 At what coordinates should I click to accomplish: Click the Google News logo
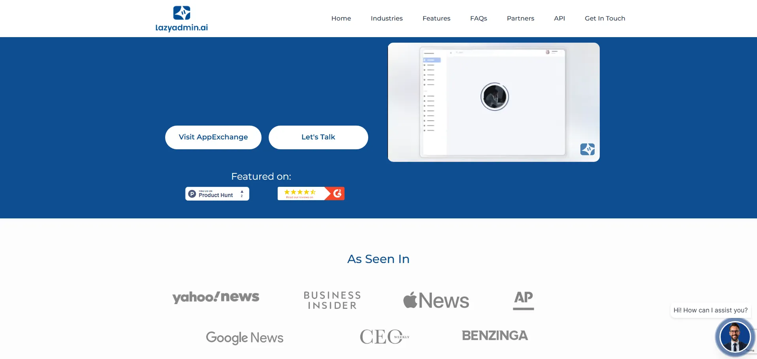click(245, 338)
